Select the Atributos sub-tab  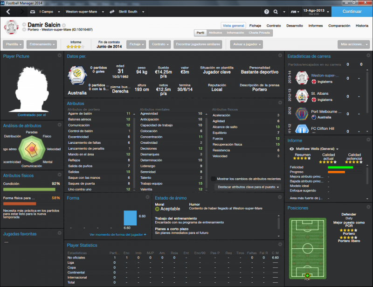coord(215,33)
